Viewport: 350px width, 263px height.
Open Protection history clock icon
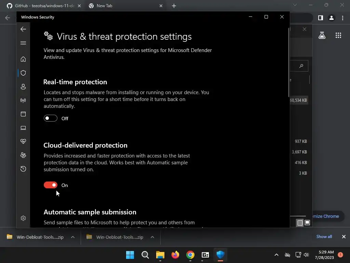tap(23, 169)
